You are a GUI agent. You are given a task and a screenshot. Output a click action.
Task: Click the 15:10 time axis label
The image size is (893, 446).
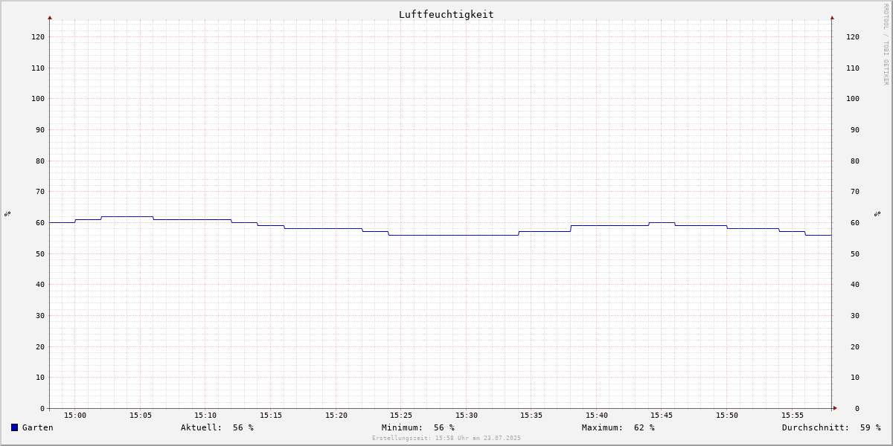point(205,416)
